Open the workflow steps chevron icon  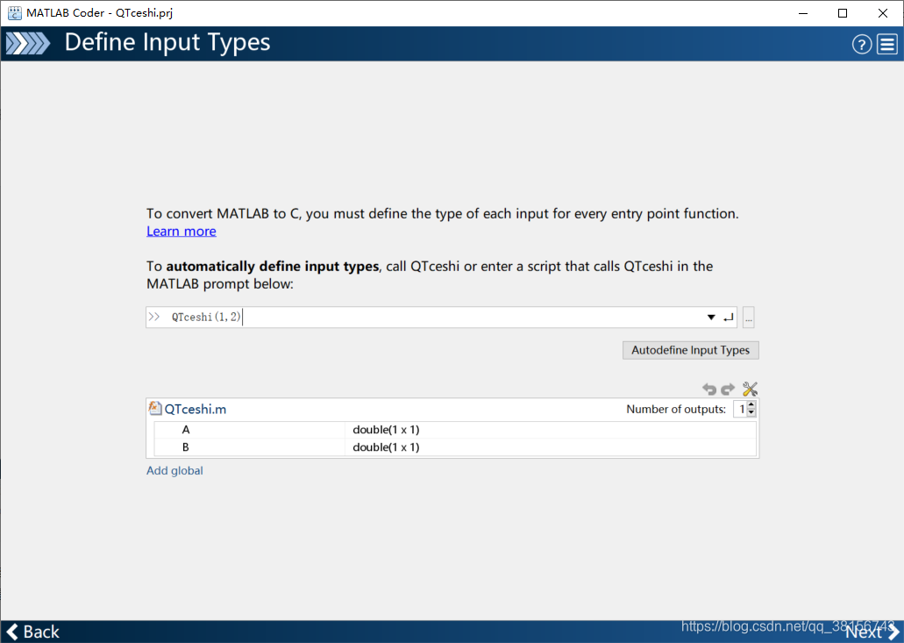[x=28, y=43]
